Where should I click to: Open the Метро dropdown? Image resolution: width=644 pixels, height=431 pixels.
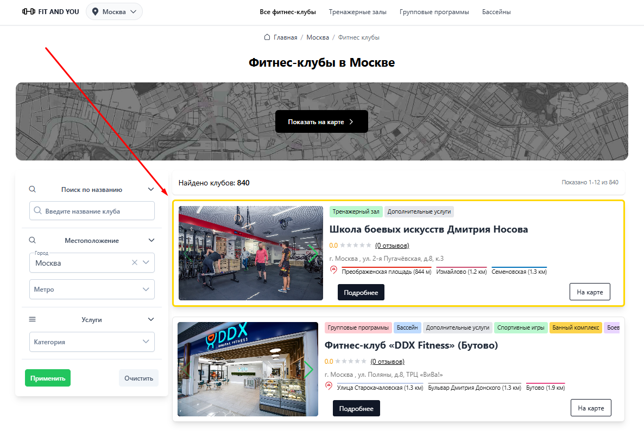click(x=92, y=289)
